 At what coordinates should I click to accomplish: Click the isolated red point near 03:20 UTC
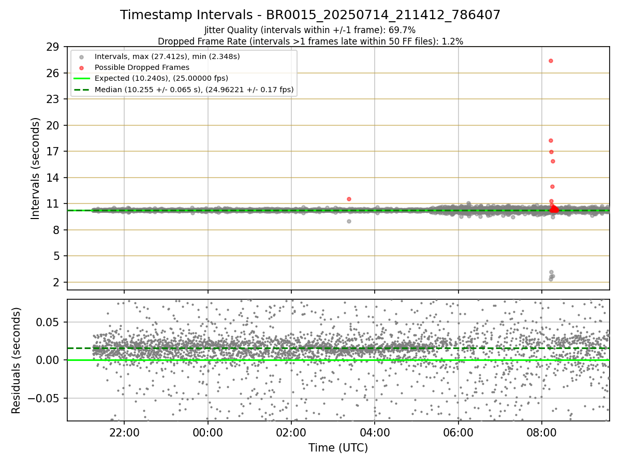click(349, 199)
